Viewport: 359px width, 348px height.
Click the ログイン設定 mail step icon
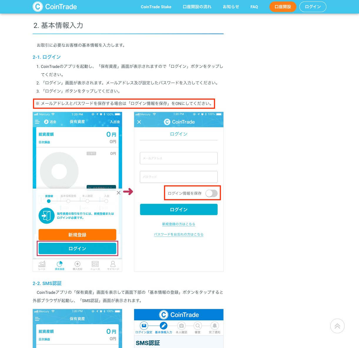coord(144,326)
